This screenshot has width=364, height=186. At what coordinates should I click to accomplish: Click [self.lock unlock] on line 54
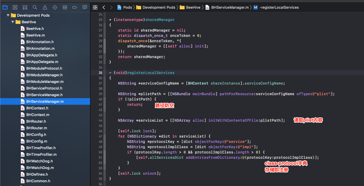point(139,173)
